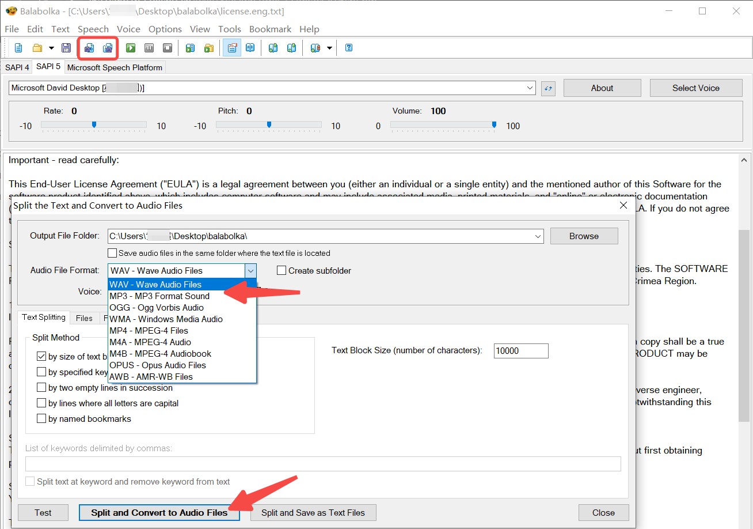This screenshot has height=529, width=753.
Task: Uncheck split by size of text block
Action: pos(41,357)
